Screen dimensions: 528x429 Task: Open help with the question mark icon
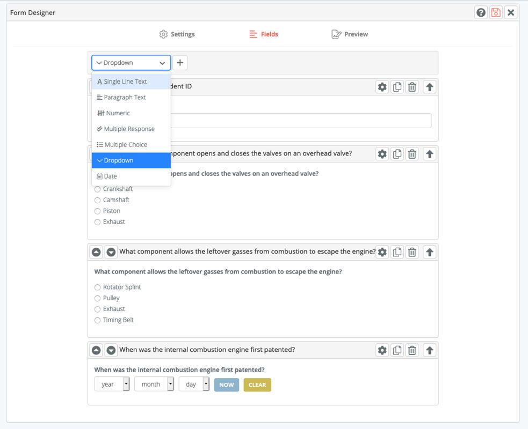481,12
